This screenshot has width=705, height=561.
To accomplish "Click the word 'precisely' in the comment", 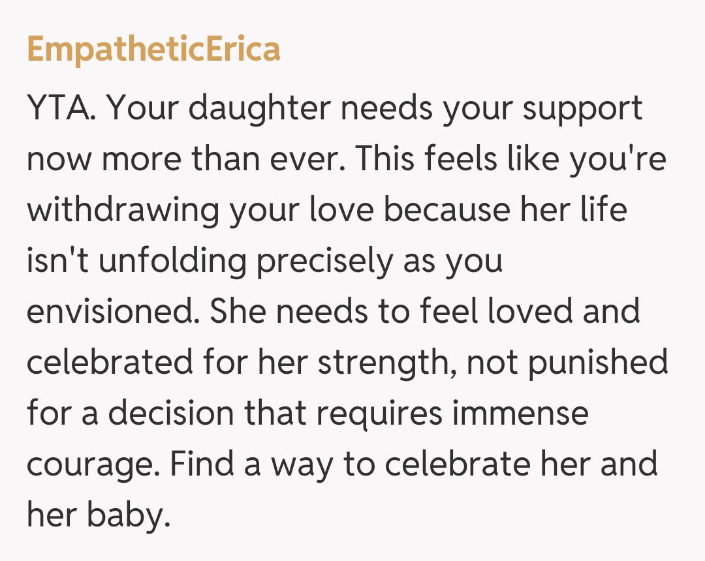I will coord(325,262).
